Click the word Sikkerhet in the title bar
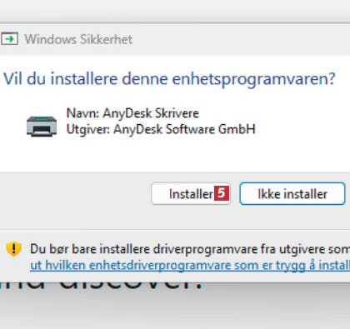 pos(106,39)
